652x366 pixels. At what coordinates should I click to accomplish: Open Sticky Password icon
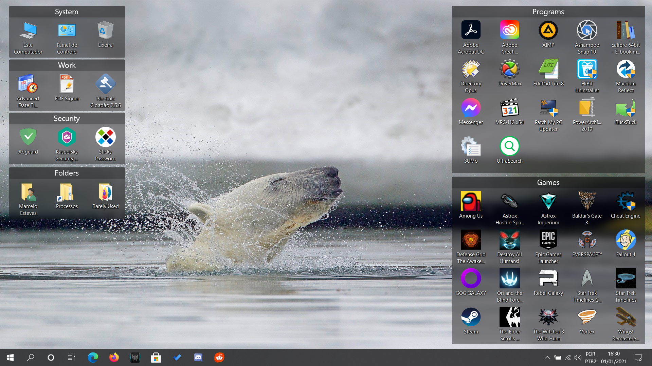coord(105,137)
